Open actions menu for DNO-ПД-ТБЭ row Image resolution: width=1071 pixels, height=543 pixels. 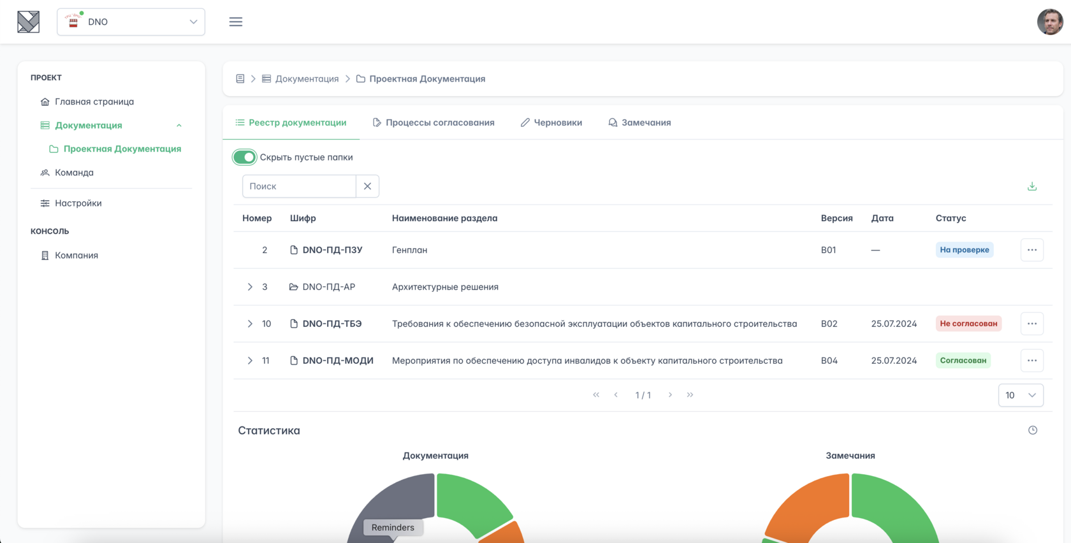click(1032, 324)
